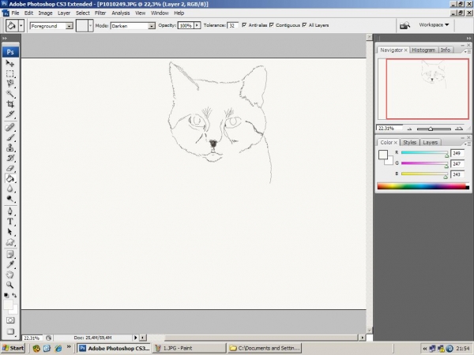The height and width of the screenshot is (355, 474).
Task: Click the Start button
Action: point(13,348)
